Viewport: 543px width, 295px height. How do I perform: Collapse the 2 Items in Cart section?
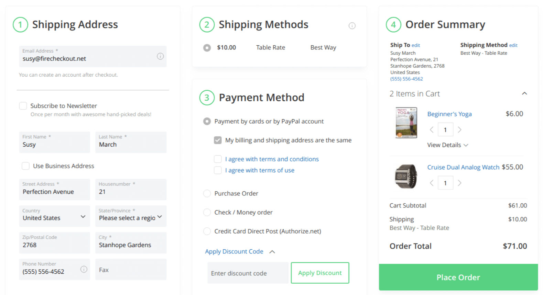click(x=524, y=94)
